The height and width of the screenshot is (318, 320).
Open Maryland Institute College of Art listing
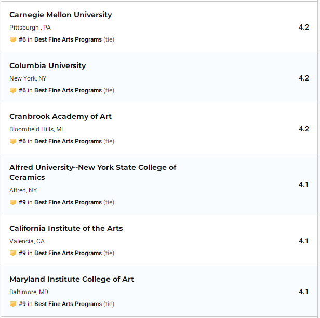pos(72,279)
